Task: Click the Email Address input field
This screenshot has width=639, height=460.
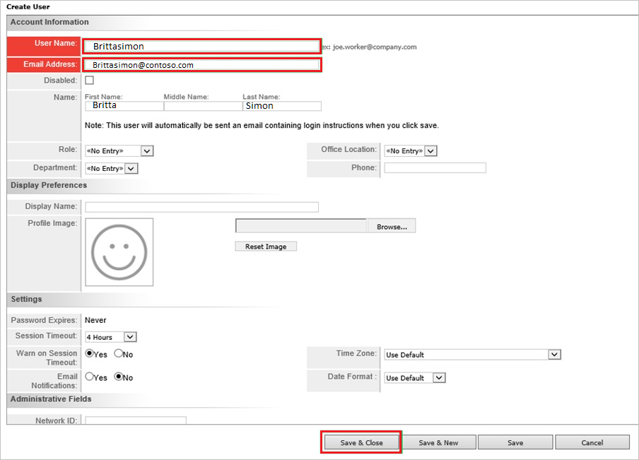Action: (201, 65)
